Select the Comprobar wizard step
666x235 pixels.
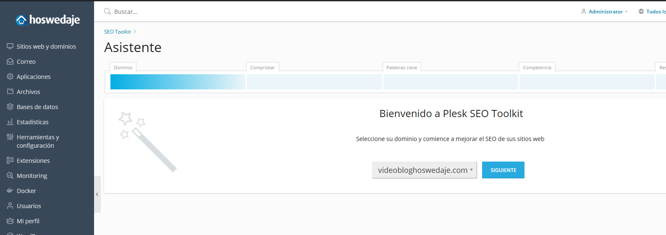coord(262,67)
